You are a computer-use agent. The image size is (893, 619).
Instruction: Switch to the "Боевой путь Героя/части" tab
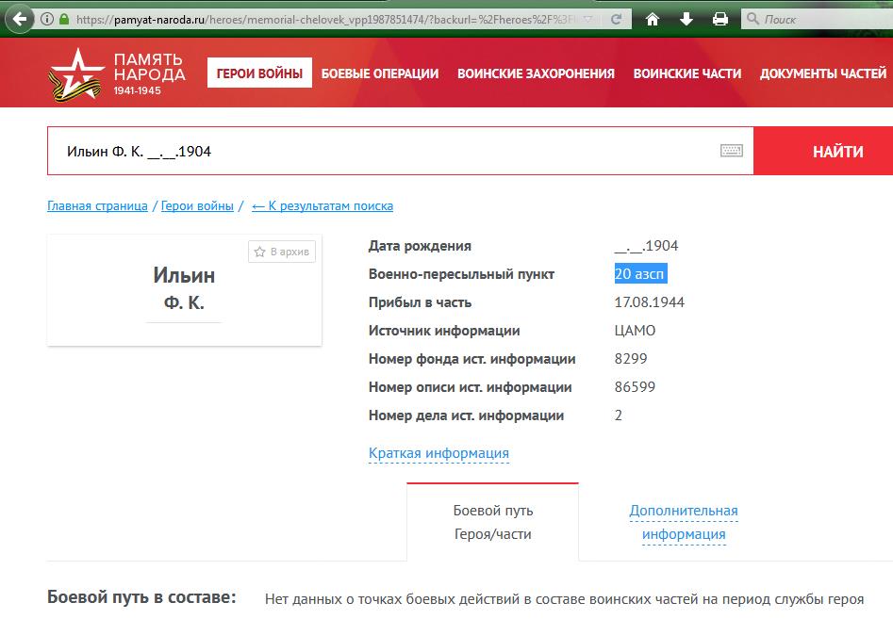click(492, 522)
